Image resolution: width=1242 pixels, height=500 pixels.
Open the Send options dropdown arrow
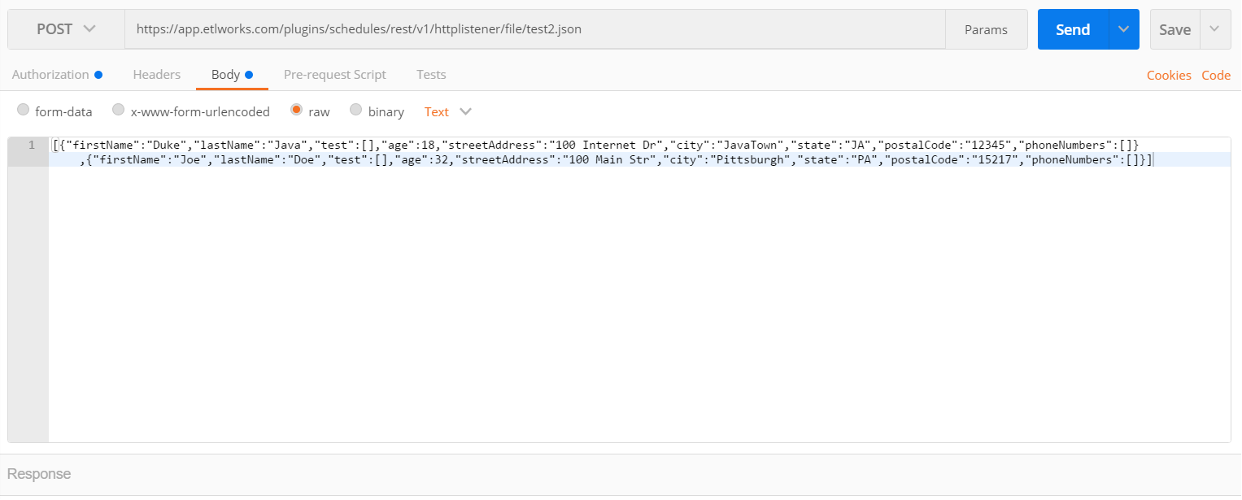point(1123,28)
